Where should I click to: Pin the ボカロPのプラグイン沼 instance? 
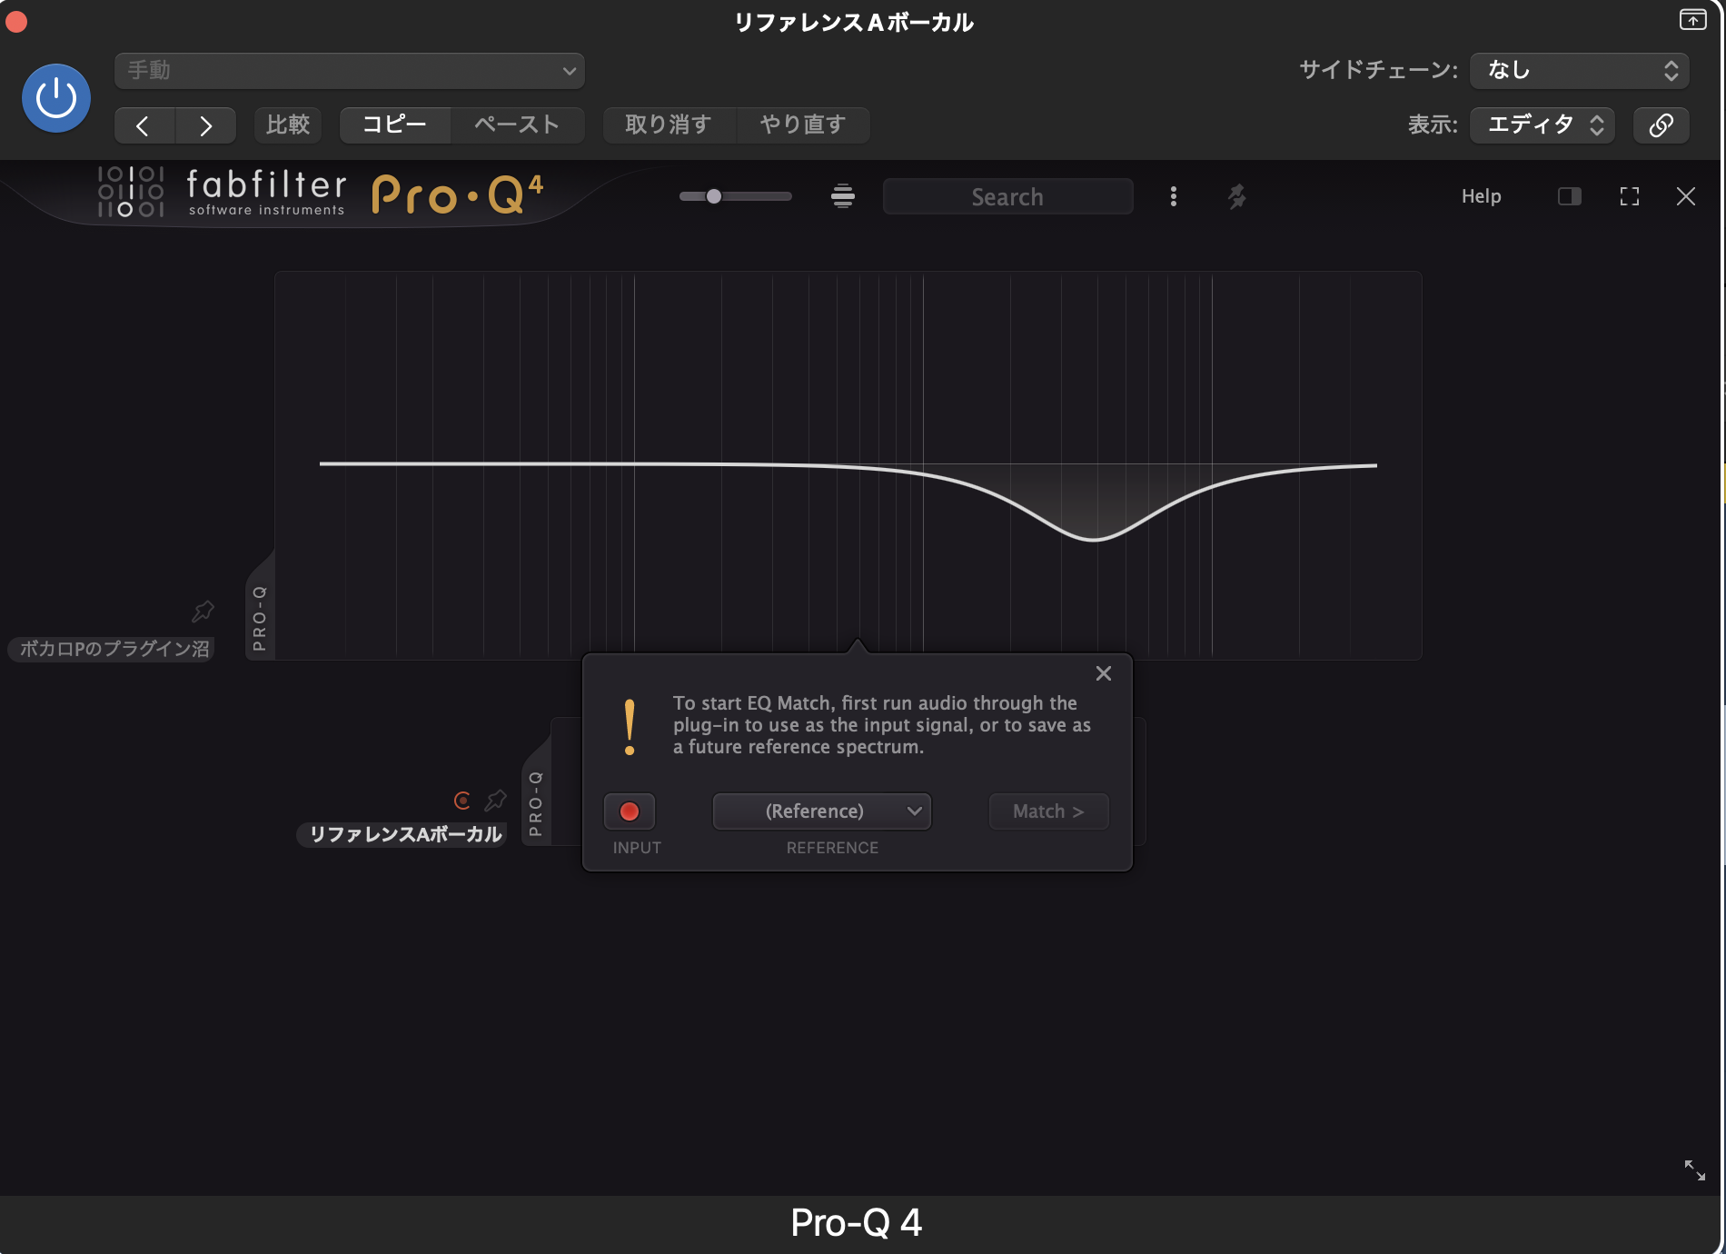point(203,612)
